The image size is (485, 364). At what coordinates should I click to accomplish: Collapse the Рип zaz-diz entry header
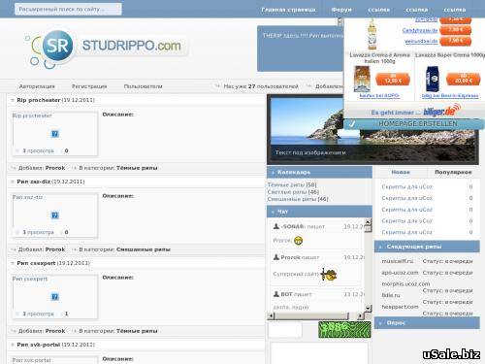13,182
